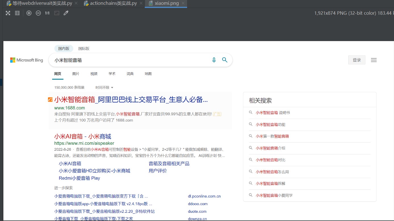394x221 pixels.
Task: Click the search icon beside 小米智能音箱功能
Action: [x=251, y=124]
